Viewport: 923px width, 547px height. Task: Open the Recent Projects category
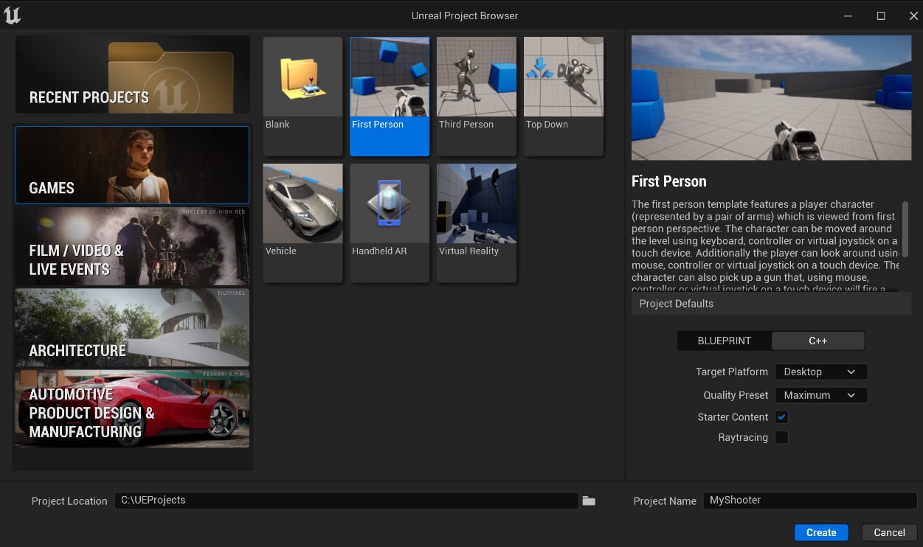point(133,75)
